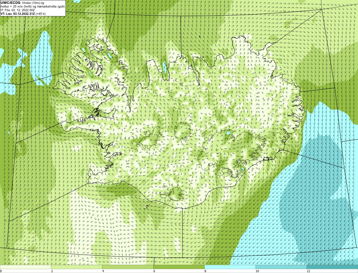Click the 'IT: Fös. 02. 12. 2022 00Z' line
Viewport: 358px width, 273px height.
point(18,10)
